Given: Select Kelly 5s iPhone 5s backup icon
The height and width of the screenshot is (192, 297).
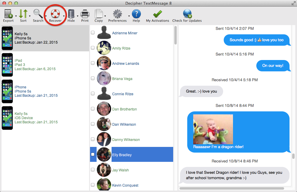Looking at the screenshot, I should click(7, 38).
